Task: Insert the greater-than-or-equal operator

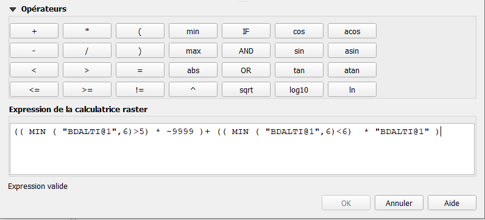Action: [x=87, y=90]
